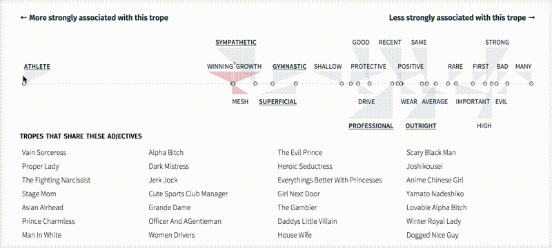Click the ATHLETE adjective label
This screenshot has height=248, width=552.
pos(37,66)
